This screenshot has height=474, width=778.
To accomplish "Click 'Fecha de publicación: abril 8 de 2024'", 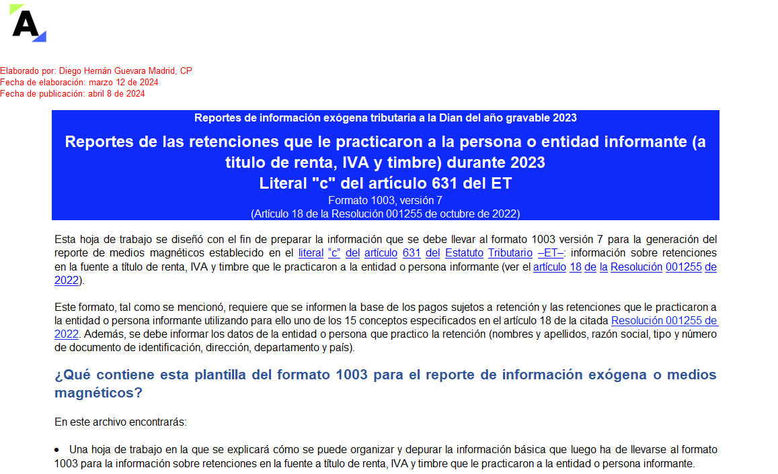I will [x=73, y=93].
